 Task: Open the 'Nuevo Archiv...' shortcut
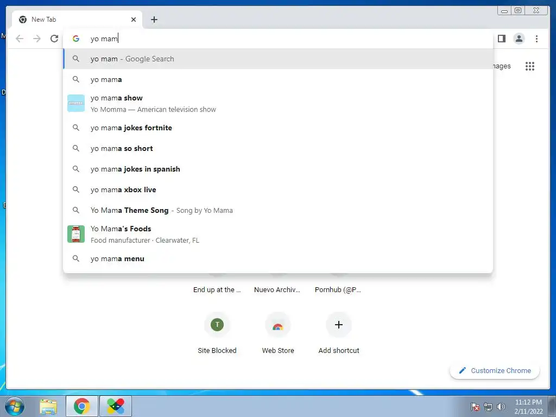click(x=277, y=290)
